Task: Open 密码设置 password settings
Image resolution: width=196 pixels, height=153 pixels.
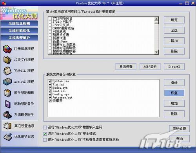Action: click(180, 129)
